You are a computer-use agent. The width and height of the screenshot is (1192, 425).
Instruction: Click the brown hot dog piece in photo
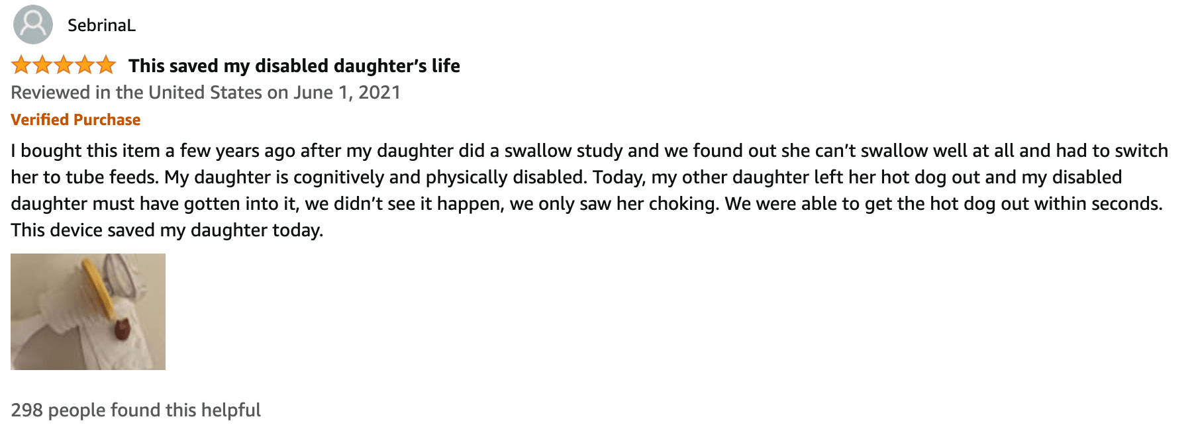pos(123,328)
